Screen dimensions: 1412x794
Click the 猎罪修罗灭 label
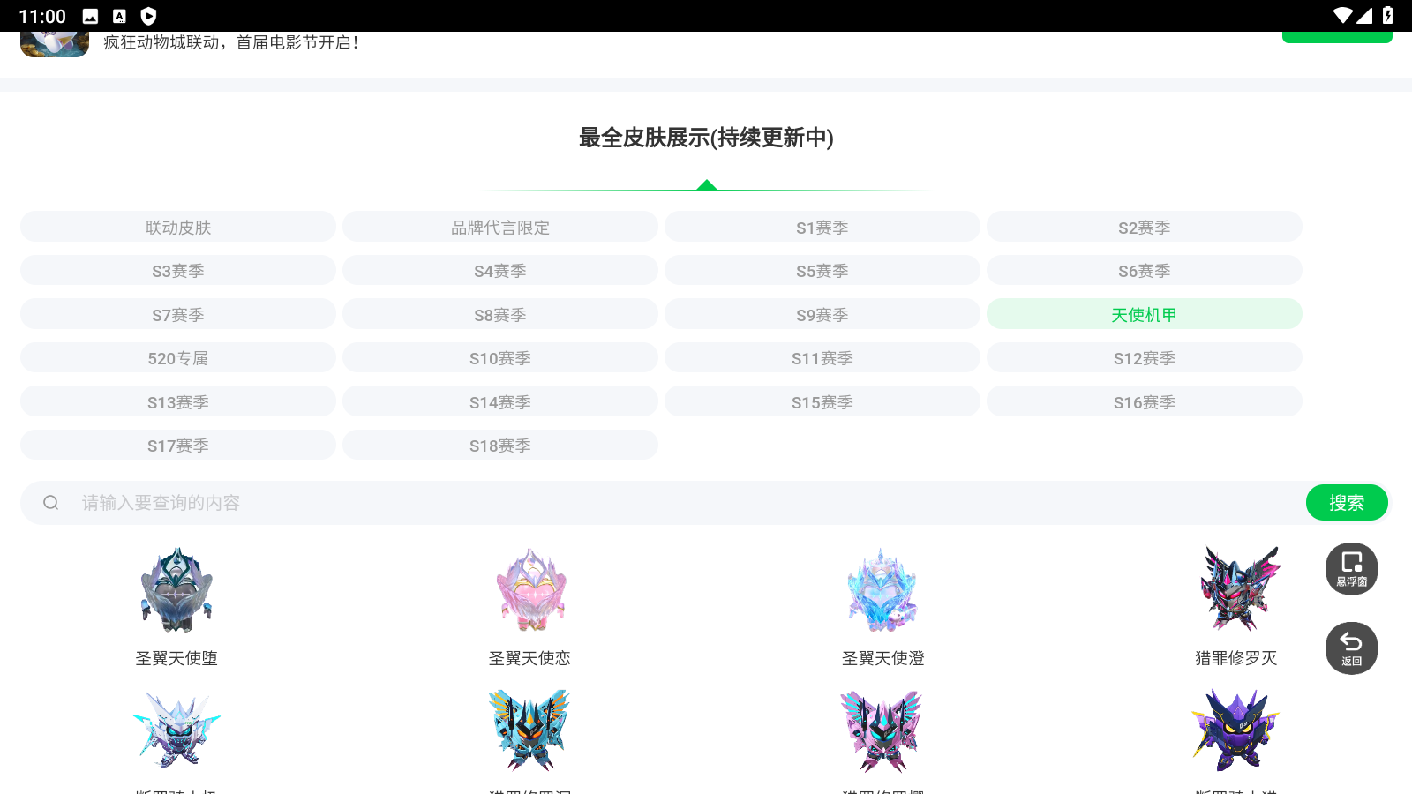[1235, 658]
